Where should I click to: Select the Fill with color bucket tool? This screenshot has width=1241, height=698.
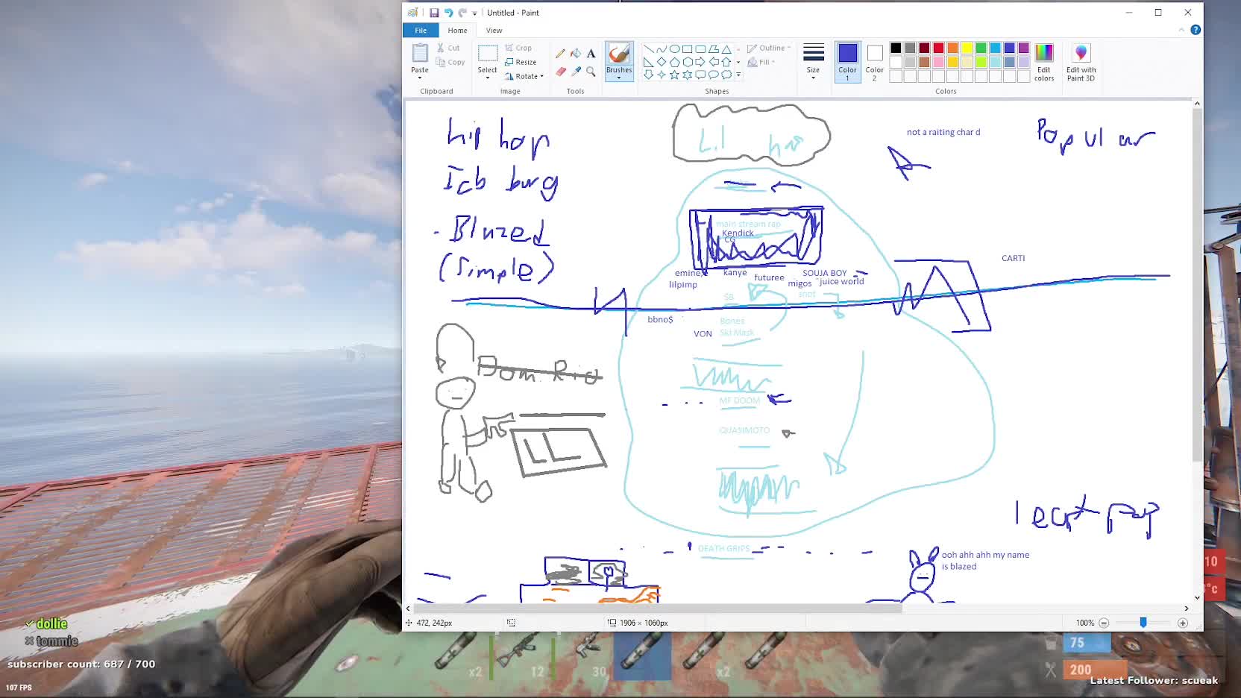(576, 53)
